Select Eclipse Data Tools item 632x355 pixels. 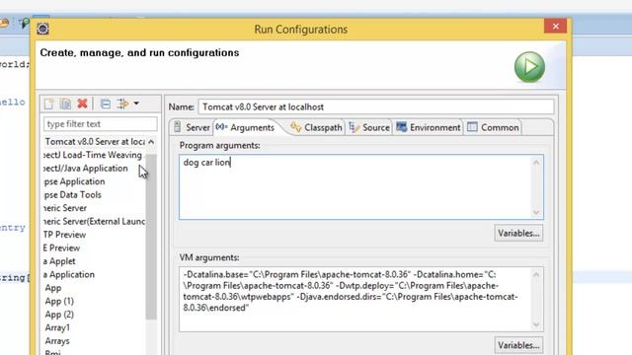(72, 195)
